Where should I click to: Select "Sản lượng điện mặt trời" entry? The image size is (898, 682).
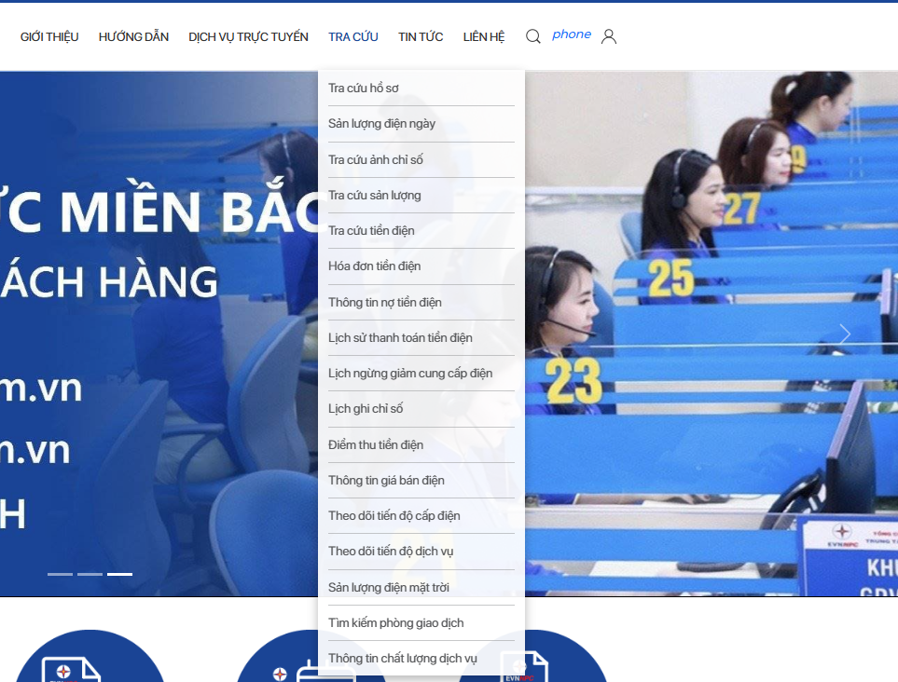[x=389, y=588]
